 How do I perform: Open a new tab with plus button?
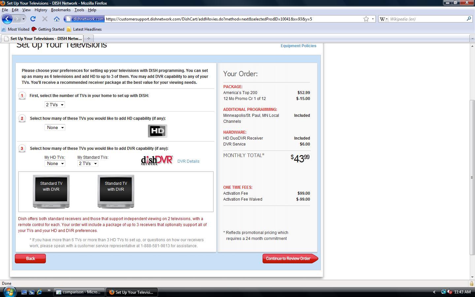(88, 38)
